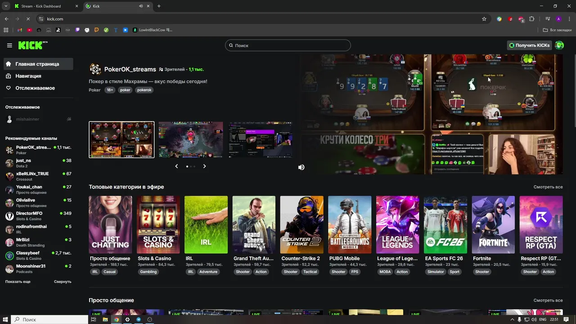Viewport: 576px width, 324px height.
Task: Select the MOBA tag under League of Legends
Action: (385, 272)
